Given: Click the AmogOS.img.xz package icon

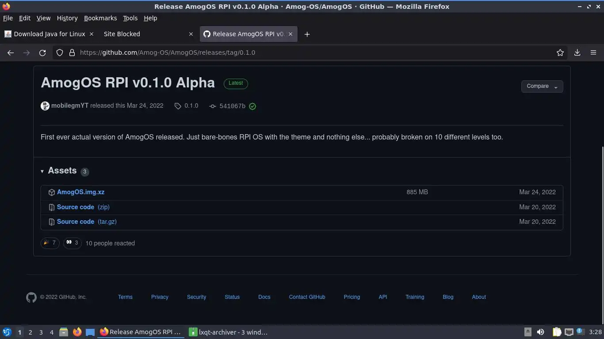Looking at the screenshot, I should (52, 192).
